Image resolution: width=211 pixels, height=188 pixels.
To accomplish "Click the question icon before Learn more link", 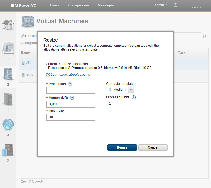I will 48,75.
